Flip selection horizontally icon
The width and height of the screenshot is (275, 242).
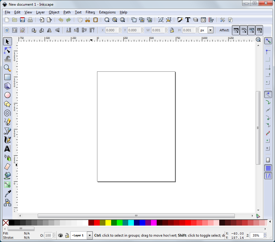pos(49,30)
